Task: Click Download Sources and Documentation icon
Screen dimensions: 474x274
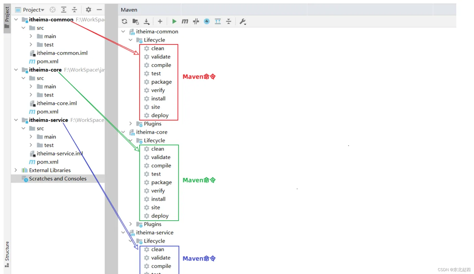Action: [x=146, y=21]
